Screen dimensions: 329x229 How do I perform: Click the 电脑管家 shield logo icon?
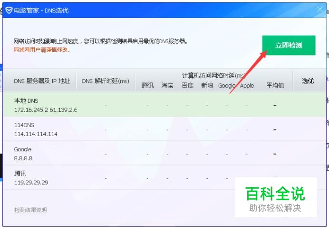click(x=9, y=10)
